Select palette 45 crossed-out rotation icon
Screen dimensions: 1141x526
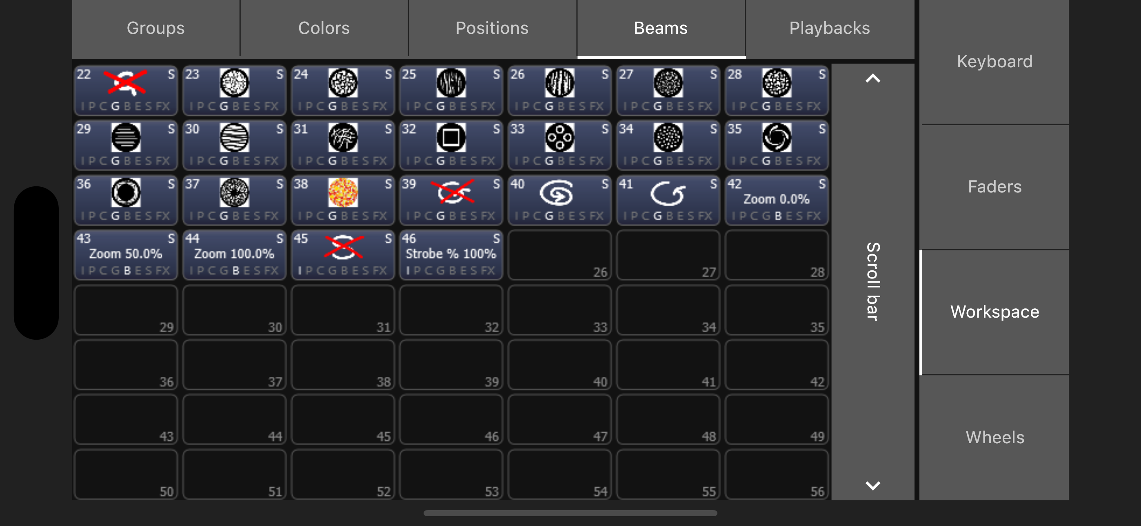343,255
